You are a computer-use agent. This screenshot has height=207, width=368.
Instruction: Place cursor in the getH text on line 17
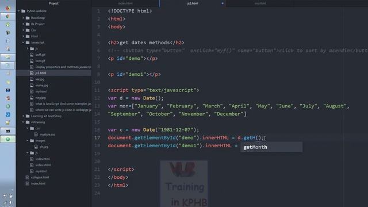click(249, 137)
